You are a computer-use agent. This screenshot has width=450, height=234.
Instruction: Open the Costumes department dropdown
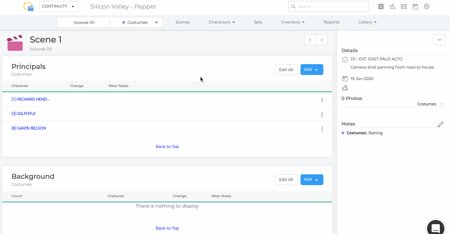tap(140, 23)
